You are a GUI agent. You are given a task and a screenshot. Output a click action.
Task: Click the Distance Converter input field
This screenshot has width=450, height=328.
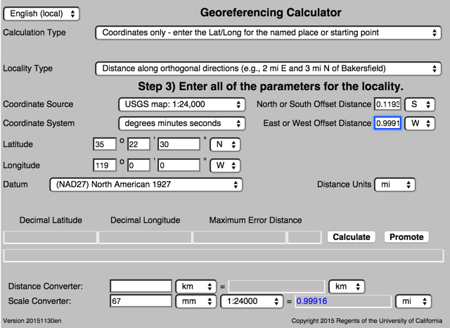click(141, 286)
